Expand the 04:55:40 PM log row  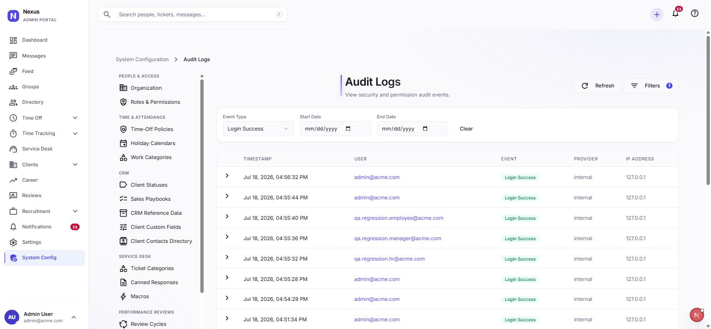(227, 217)
